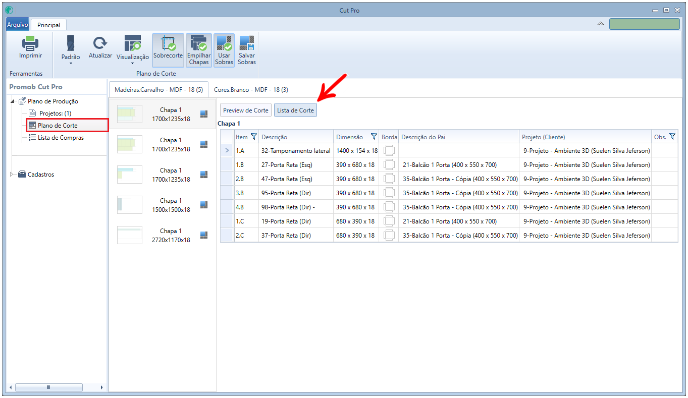Screen dimensions: 688x398
Task: Switch to the Principal ribbon tab
Action: [x=48, y=25]
